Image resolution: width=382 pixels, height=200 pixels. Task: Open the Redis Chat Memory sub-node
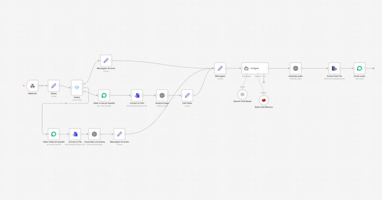(264, 100)
